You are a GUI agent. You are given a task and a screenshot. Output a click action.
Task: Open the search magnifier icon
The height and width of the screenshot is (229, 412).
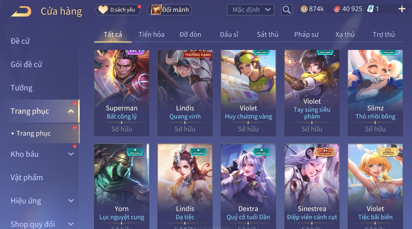click(x=287, y=10)
